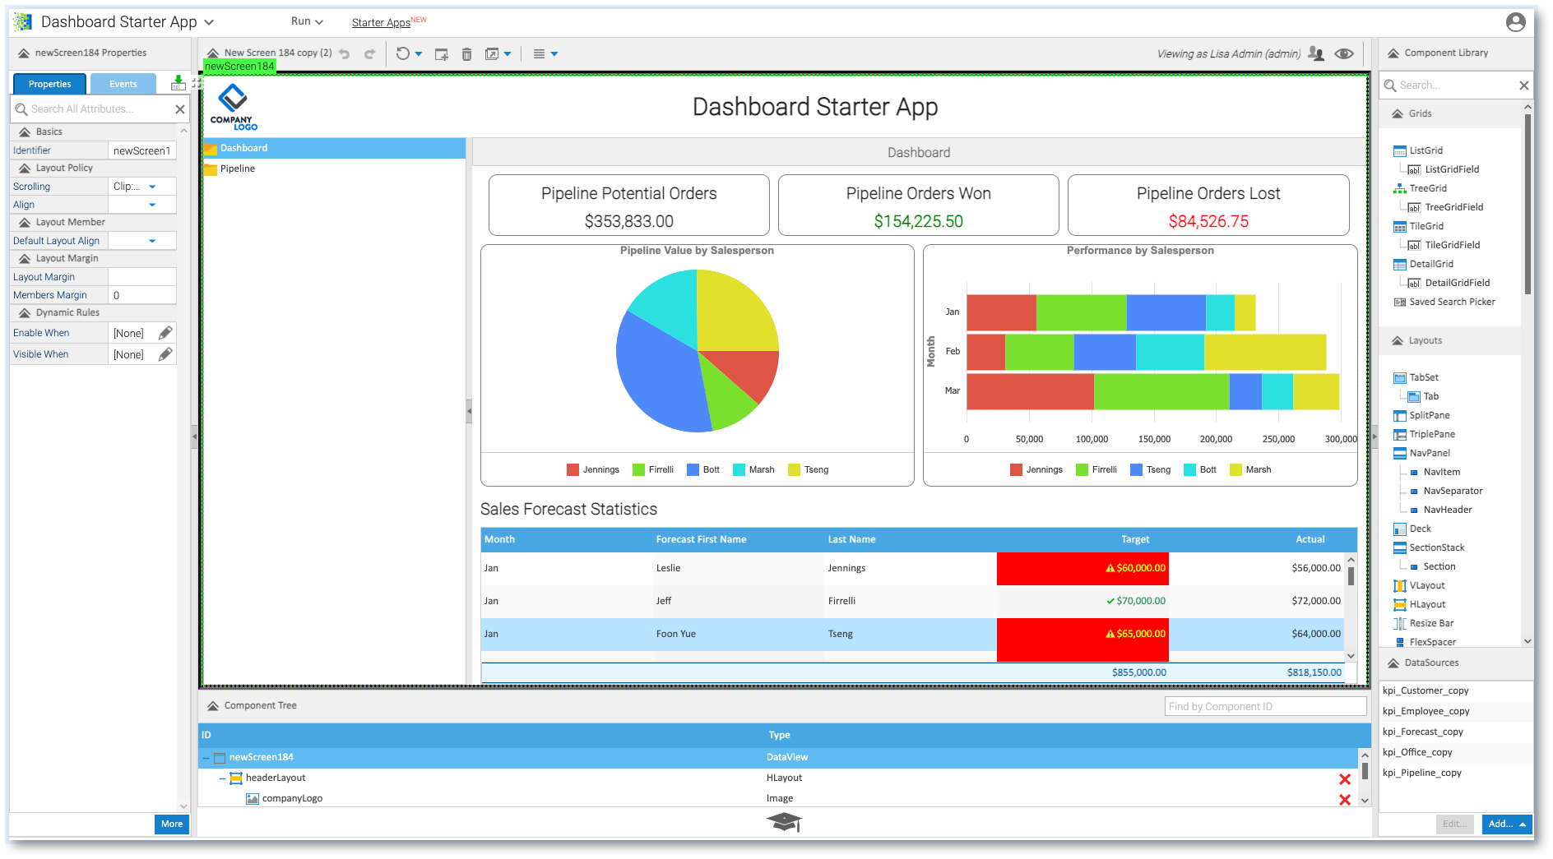Open the Scrolling policy dropdown
The image size is (1553, 859).
151,187
